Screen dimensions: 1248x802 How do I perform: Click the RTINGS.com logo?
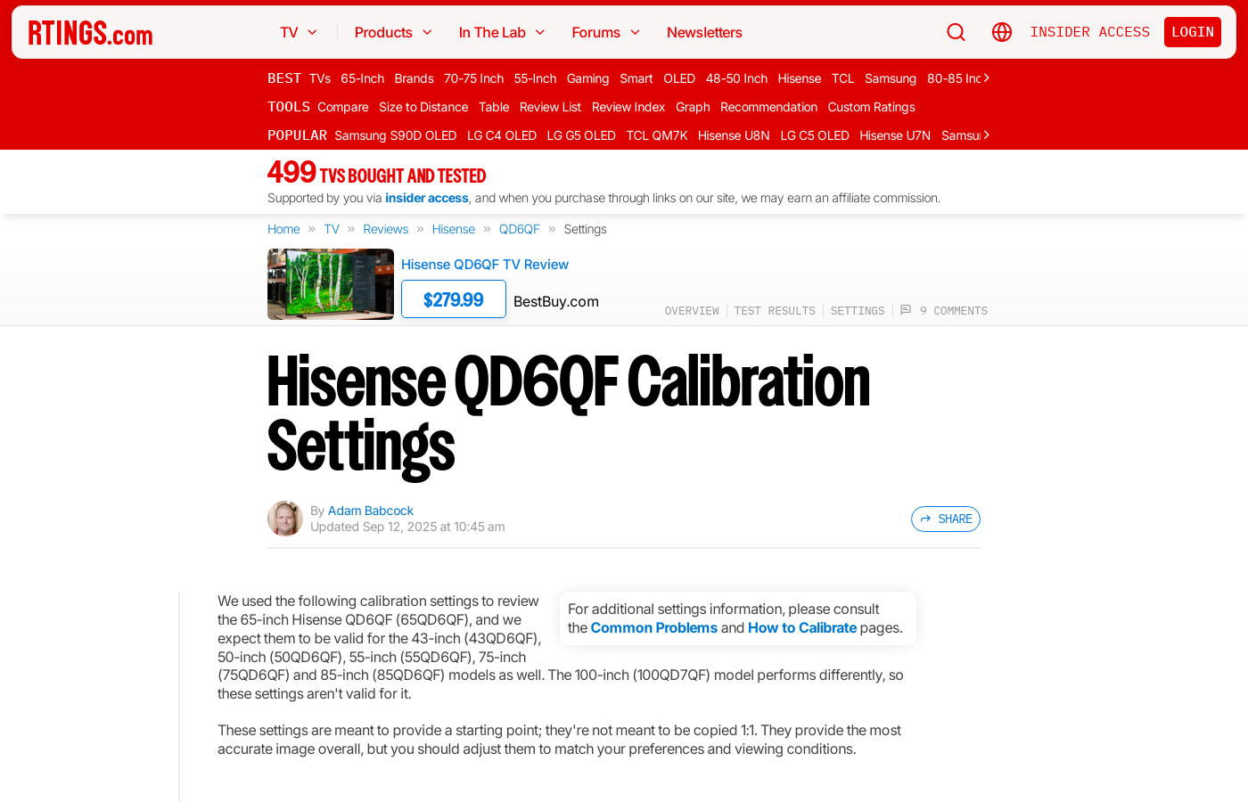tap(90, 33)
